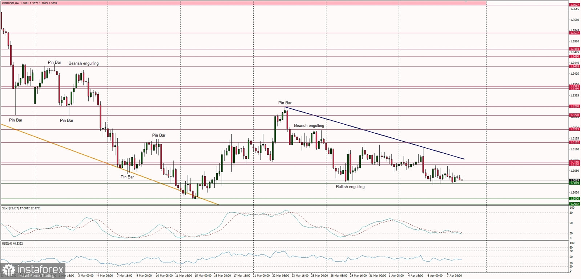Click the 1.3484 resistance price tag

coord(574,49)
